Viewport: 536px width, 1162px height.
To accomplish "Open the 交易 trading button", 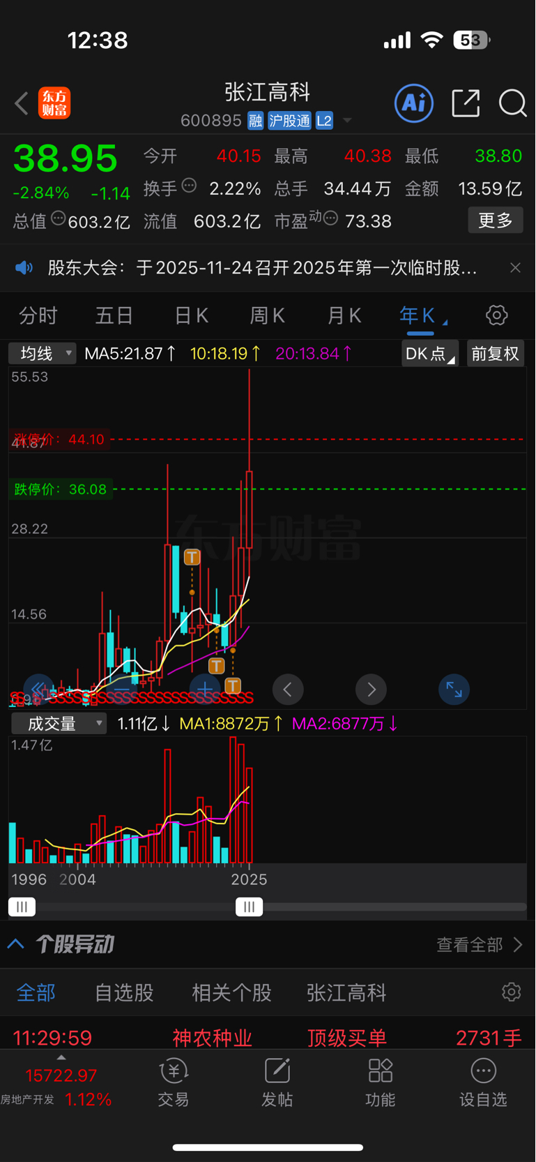I will pyautogui.click(x=174, y=1082).
